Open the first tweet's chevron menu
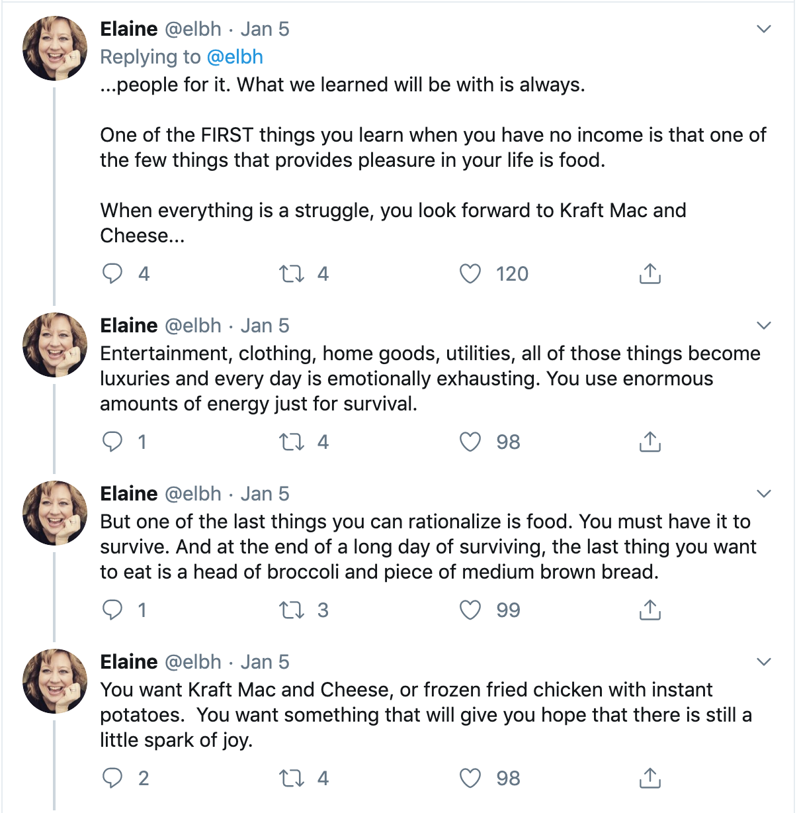799x813 pixels. (764, 29)
